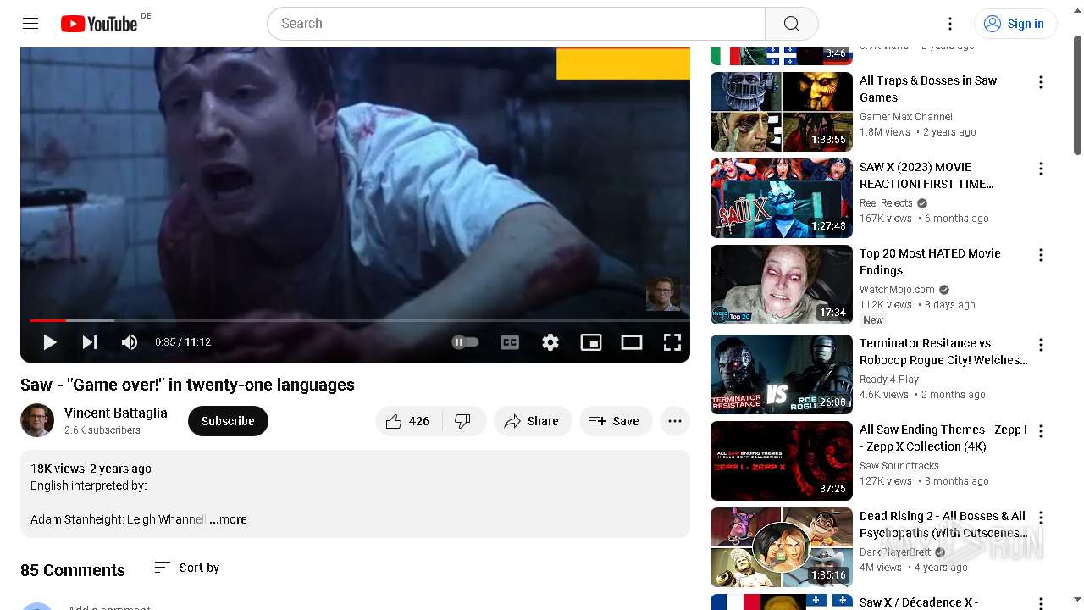
Task: Open options menu for Top 20 Most HATED video
Action: pyautogui.click(x=1041, y=255)
